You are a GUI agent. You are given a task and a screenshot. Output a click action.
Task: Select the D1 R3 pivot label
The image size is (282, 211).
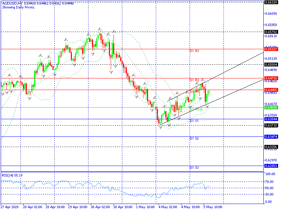tap(195, 51)
